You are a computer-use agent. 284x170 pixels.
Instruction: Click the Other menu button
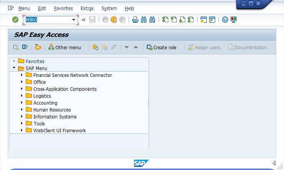(65, 47)
